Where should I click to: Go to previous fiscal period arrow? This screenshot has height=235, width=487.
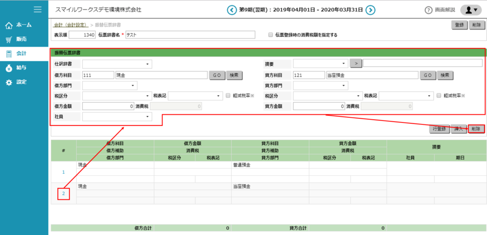tap(232, 10)
